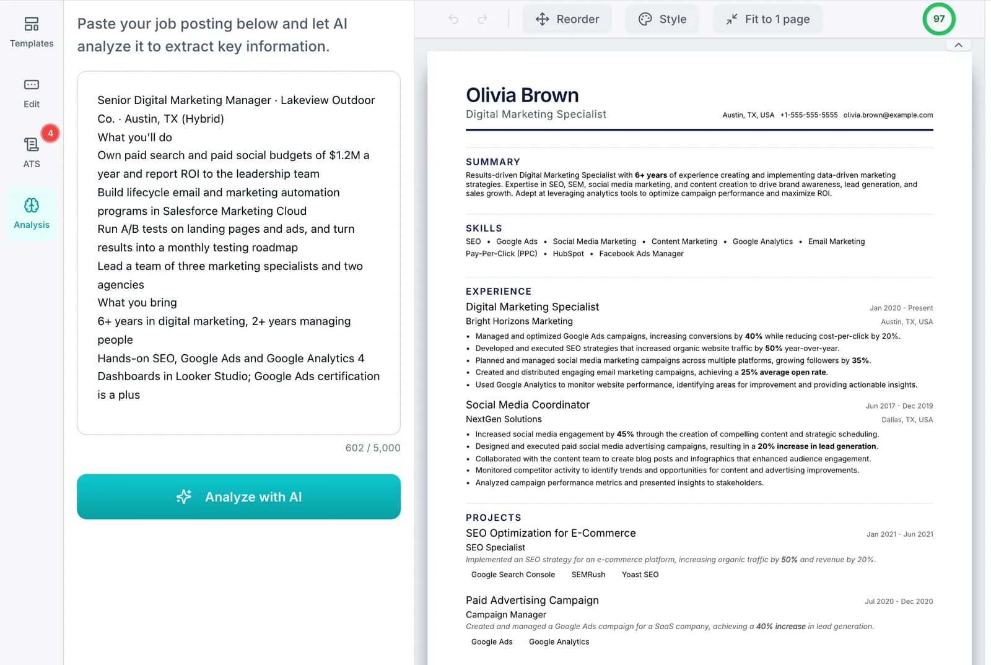Image resolution: width=991 pixels, height=665 pixels.
Task: Click inside the job posting text area
Action: 238,253
